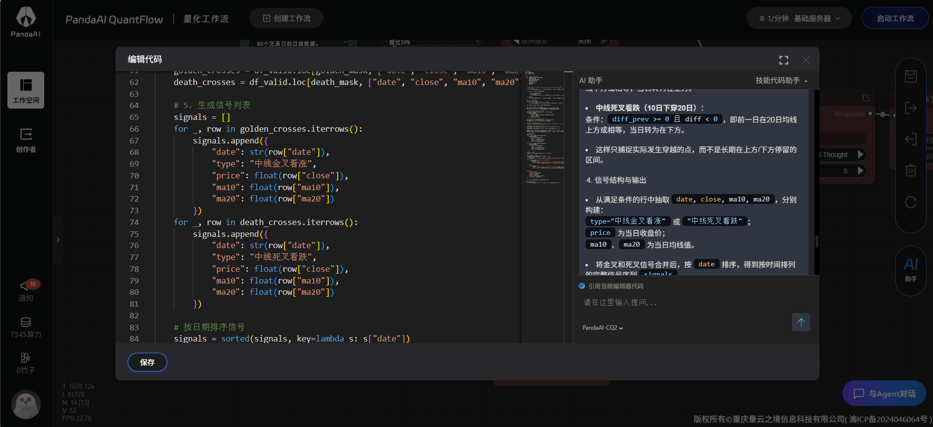The image size is (933, 427).
Task: Click the 'price' code chip in AI panel
Action: [x=600, y=232]
